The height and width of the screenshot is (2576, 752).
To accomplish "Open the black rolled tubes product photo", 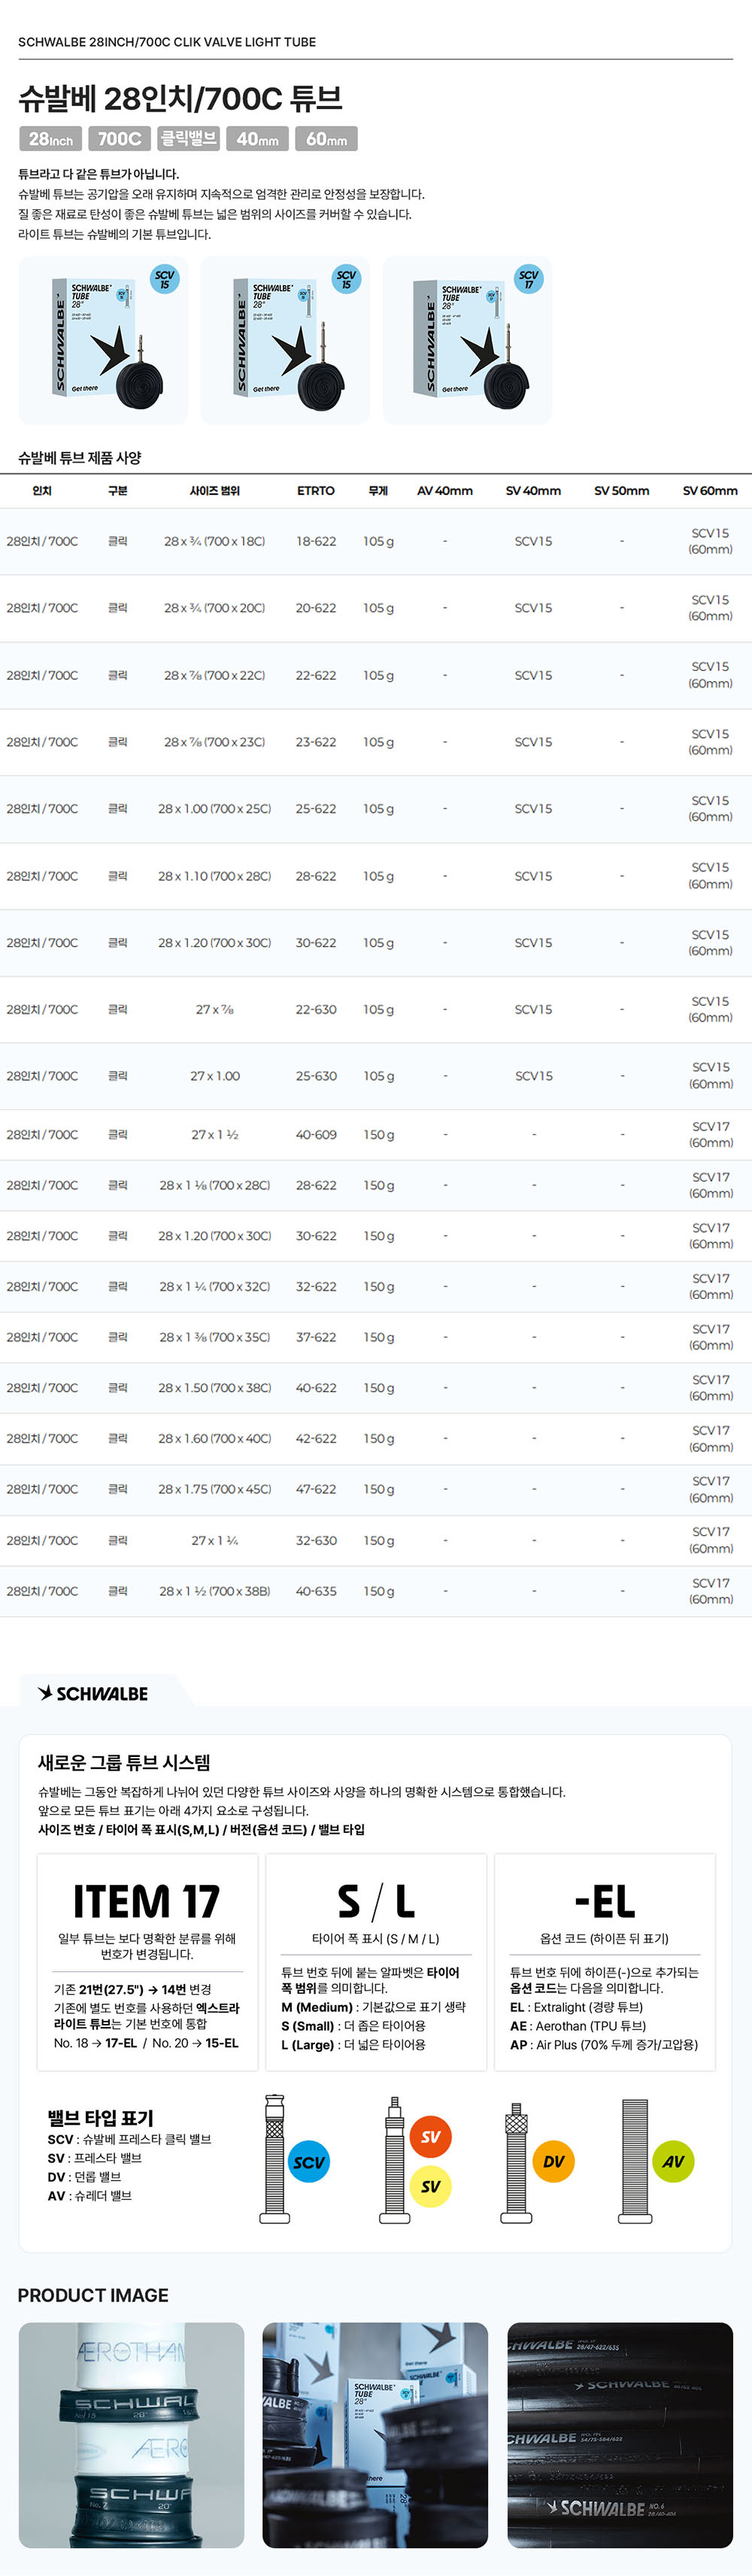I will pyautogui.click(x=619, y=2434).
